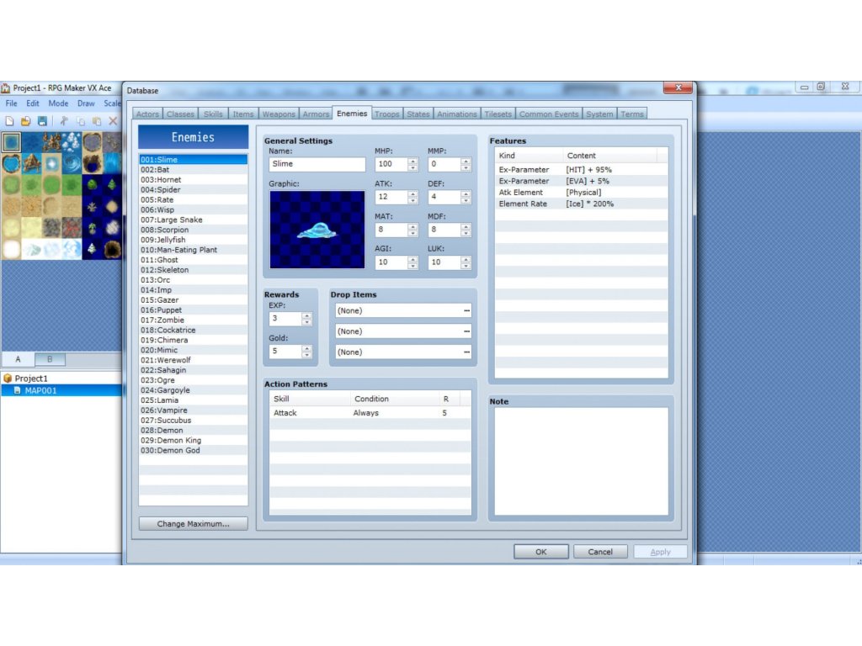The image size is (862, 646).
Task: Click the Open Project folder icon
Action: tap(25, 121)
